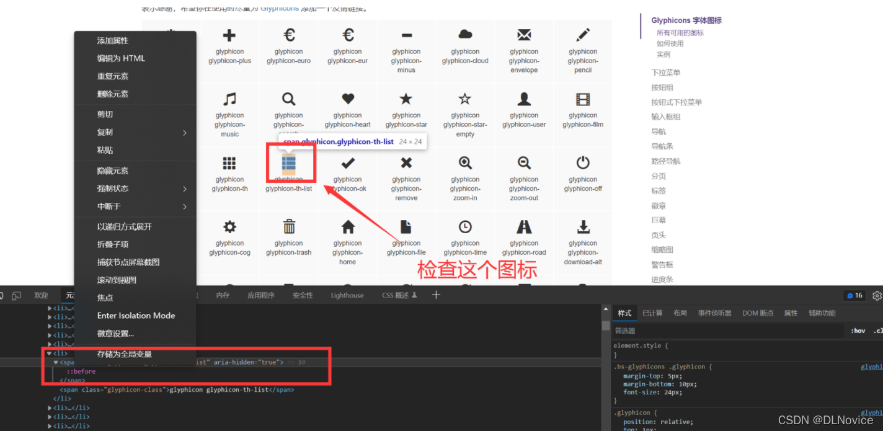Click the glyphicon-remove X icon
This screenshot has width=883, height=431.
[x=406, y=163]
